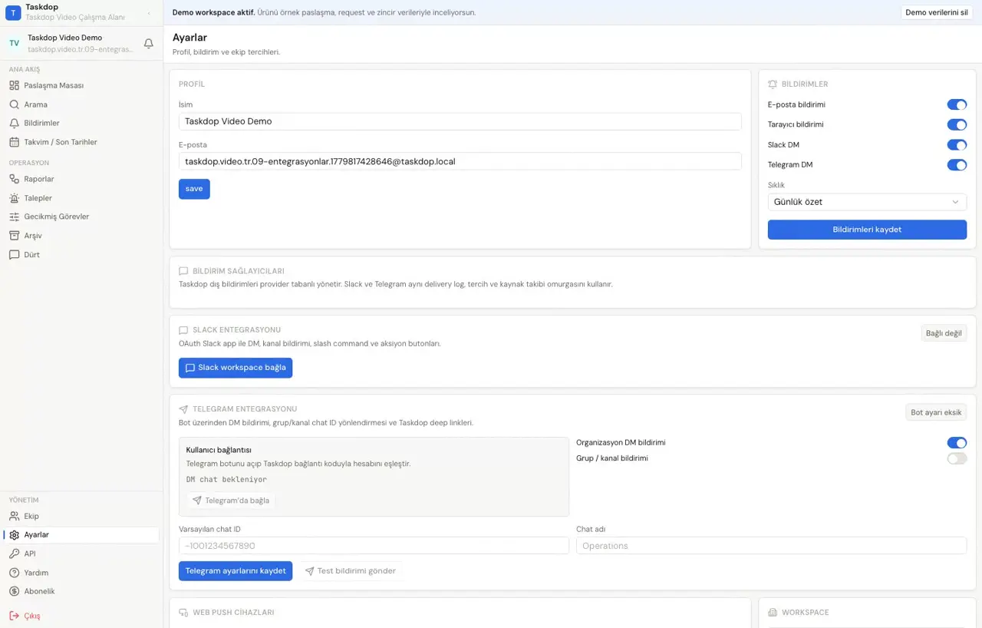Disable the Slack DM switch
The width and height of the screenshot is (982, 628).
(x=957, y=145)
